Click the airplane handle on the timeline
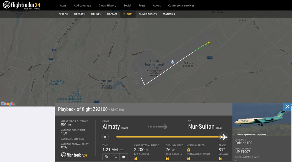 point(223,137)
